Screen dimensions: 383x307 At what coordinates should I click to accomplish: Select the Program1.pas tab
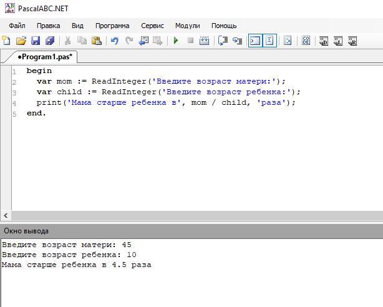(45, 57)
